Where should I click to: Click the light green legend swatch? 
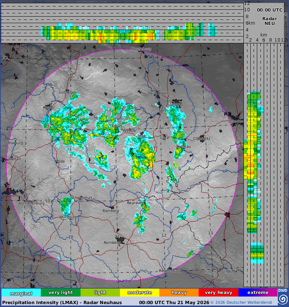(x=100, y=293)
